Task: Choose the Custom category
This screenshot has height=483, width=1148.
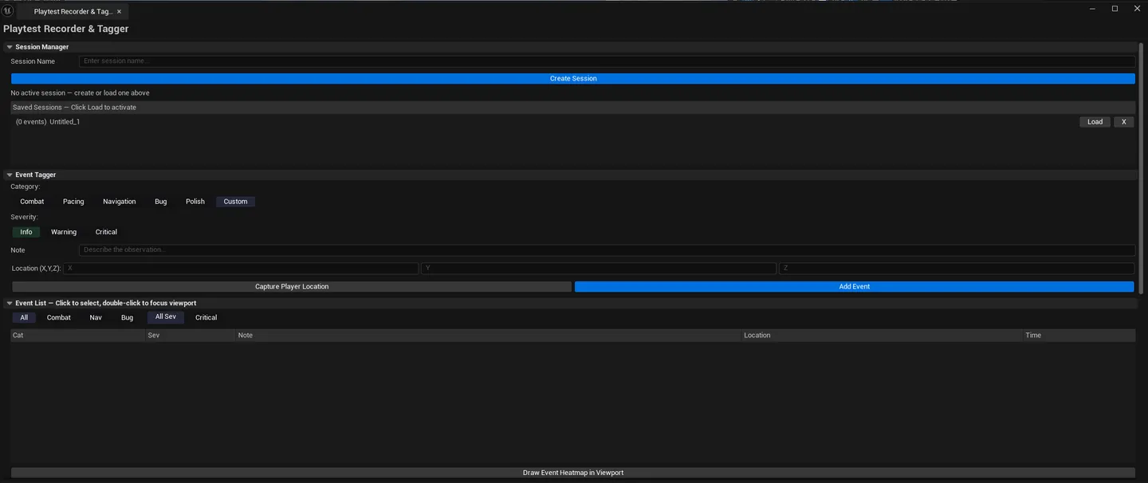Action: tap(235, 202)
